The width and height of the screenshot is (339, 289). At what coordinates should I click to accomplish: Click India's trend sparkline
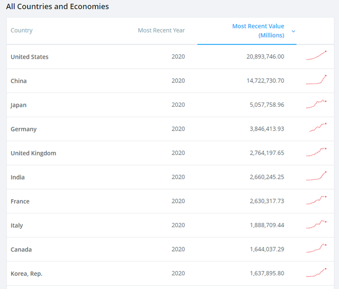316,176
